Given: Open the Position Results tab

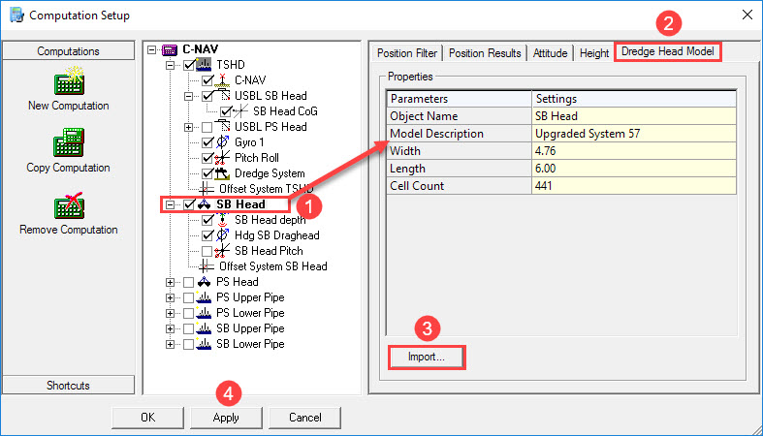Looking at the screenshot, I should click(485, 53).
